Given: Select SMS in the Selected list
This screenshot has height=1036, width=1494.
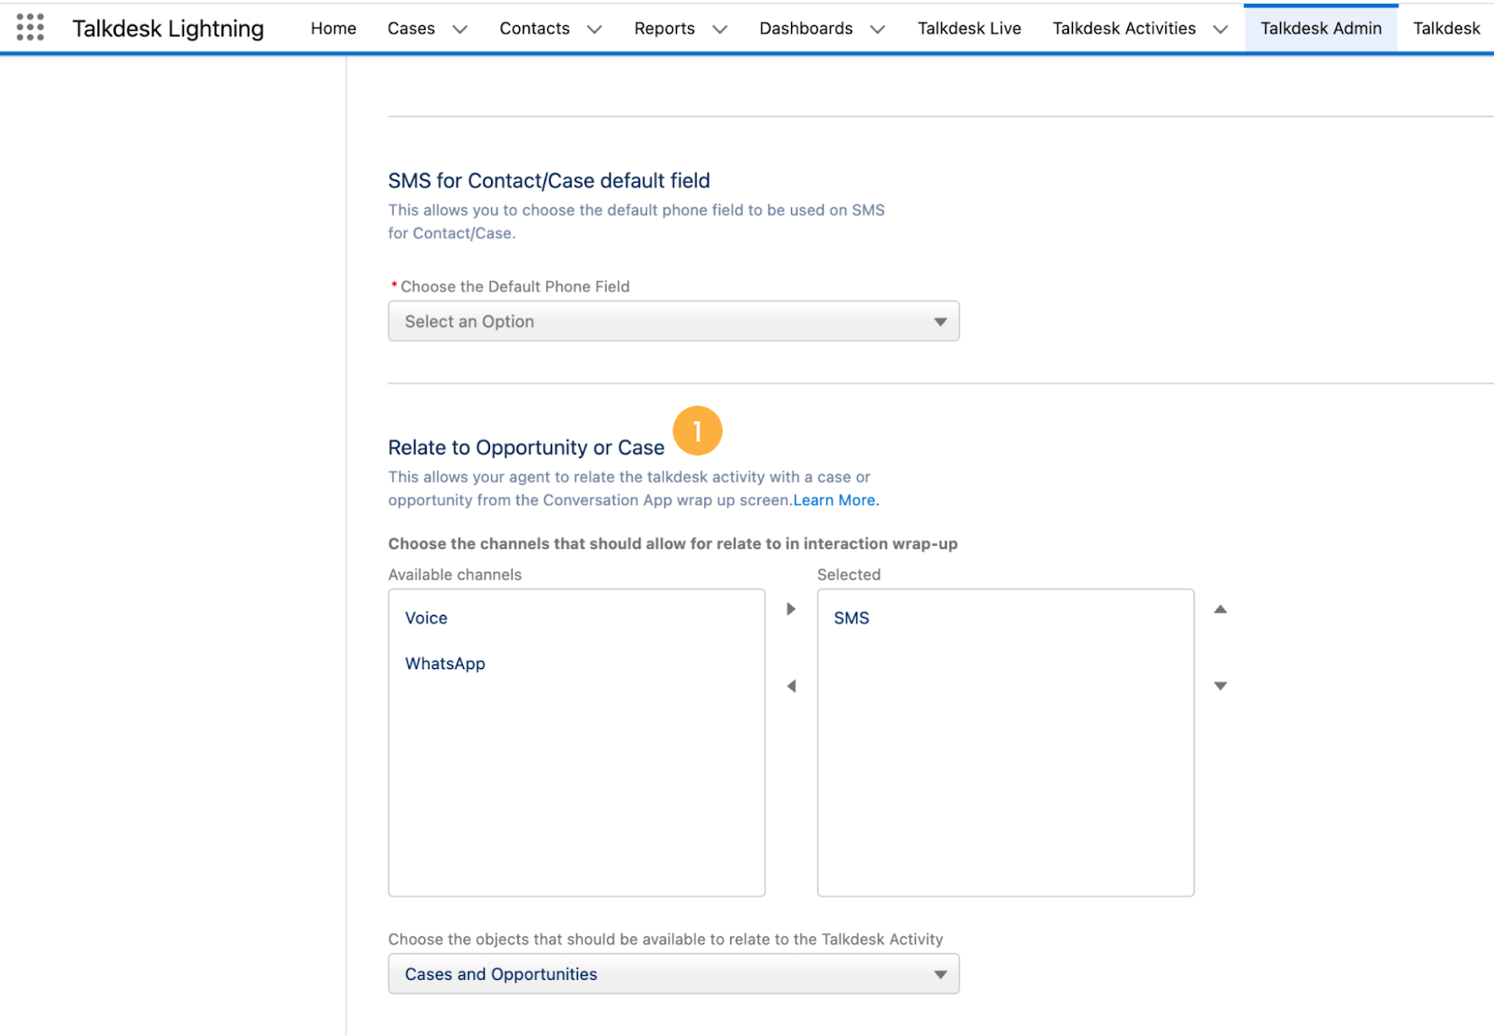Looking at the screenshot, I should point(852,618).
